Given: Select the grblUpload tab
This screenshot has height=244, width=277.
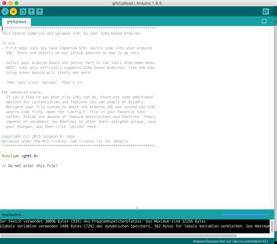Looking at the screenshot, I should [17, 22].
